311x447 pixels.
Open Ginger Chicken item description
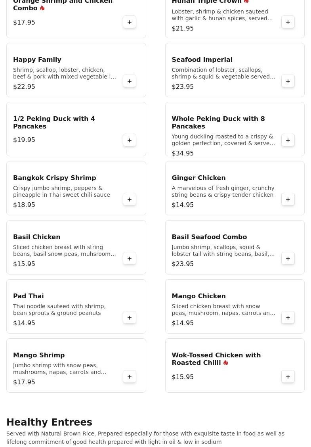223,191
